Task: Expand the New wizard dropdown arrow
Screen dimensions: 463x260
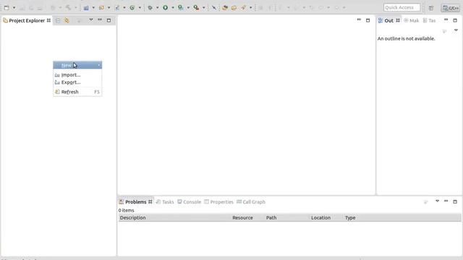Action: point(14,8)
